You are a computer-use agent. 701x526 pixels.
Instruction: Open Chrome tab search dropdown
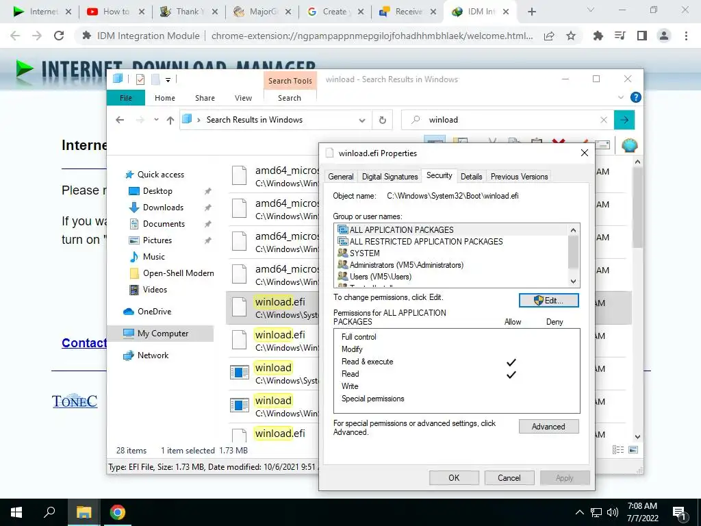591,10
